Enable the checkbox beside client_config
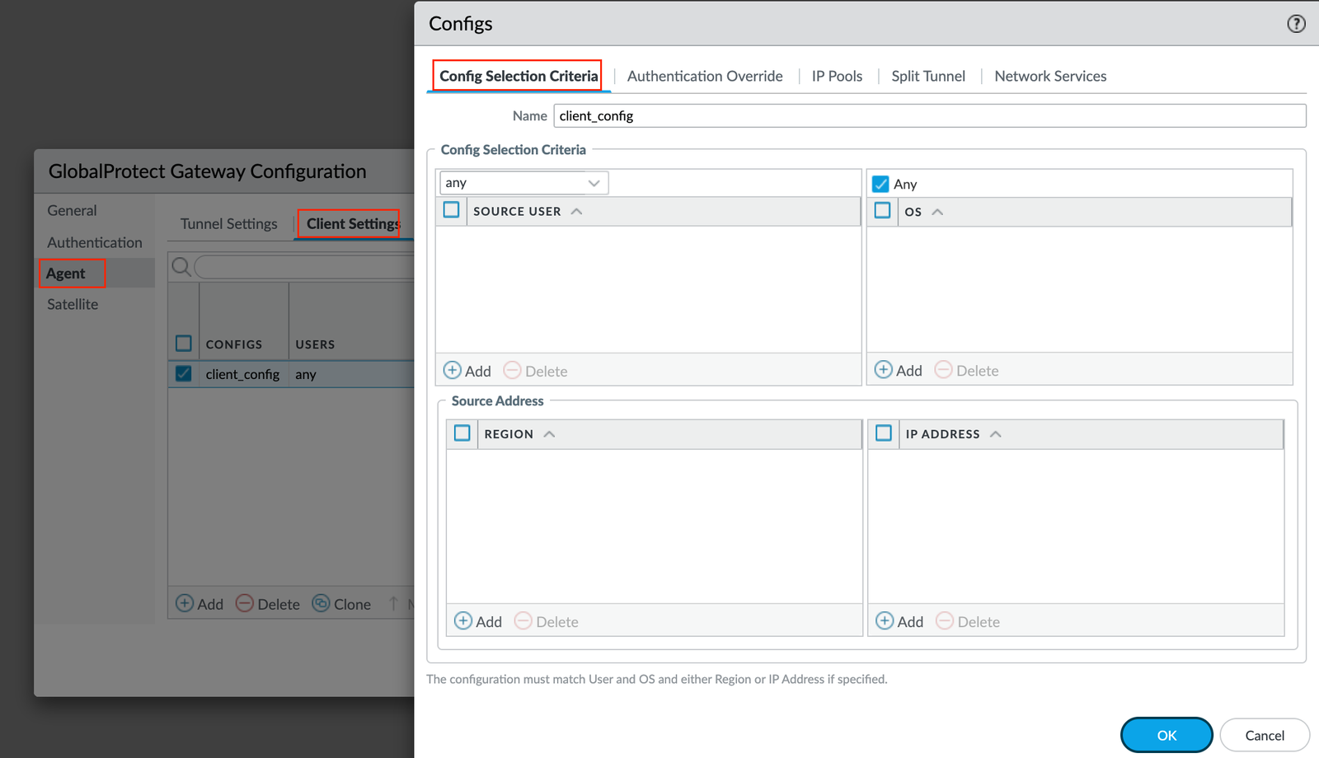 (x=183, y=373)
